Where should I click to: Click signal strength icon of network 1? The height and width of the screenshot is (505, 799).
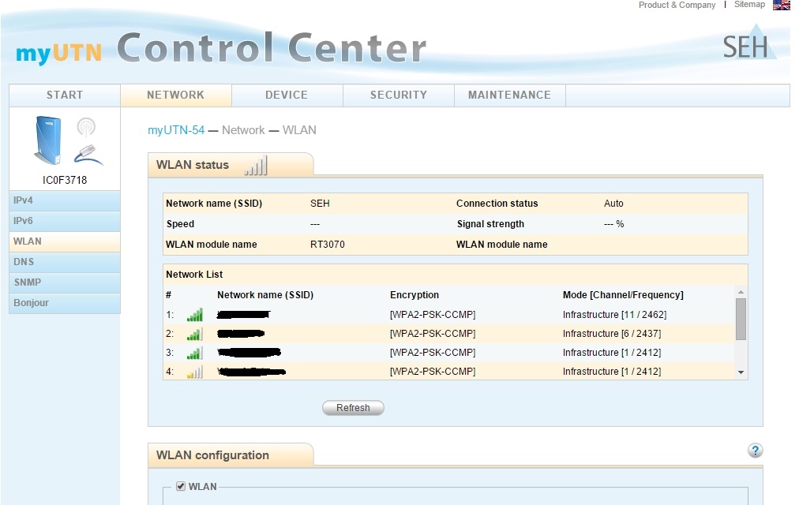click(x=194, y=315)
